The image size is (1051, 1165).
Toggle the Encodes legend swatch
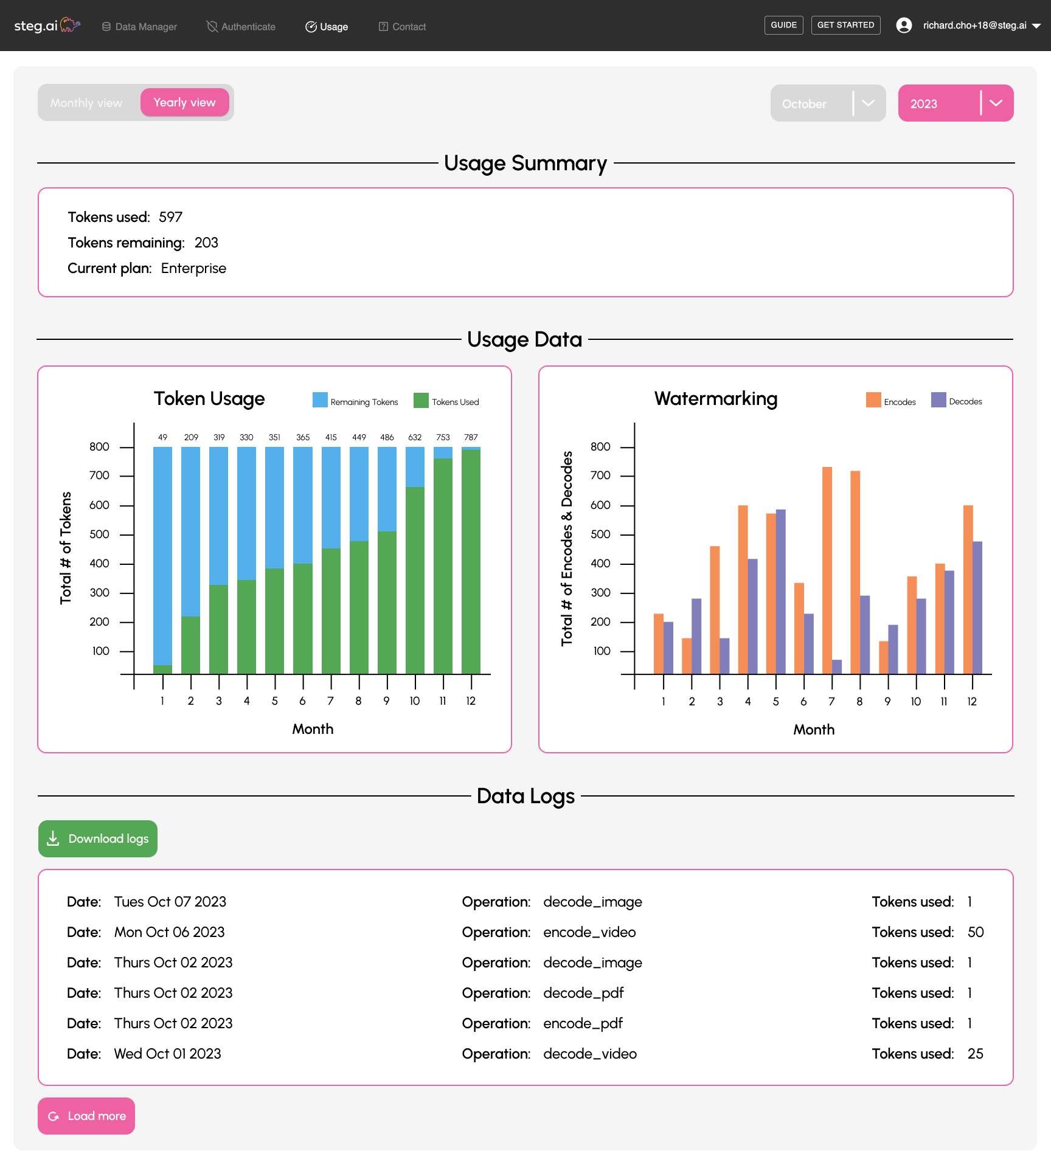[873, 400]
